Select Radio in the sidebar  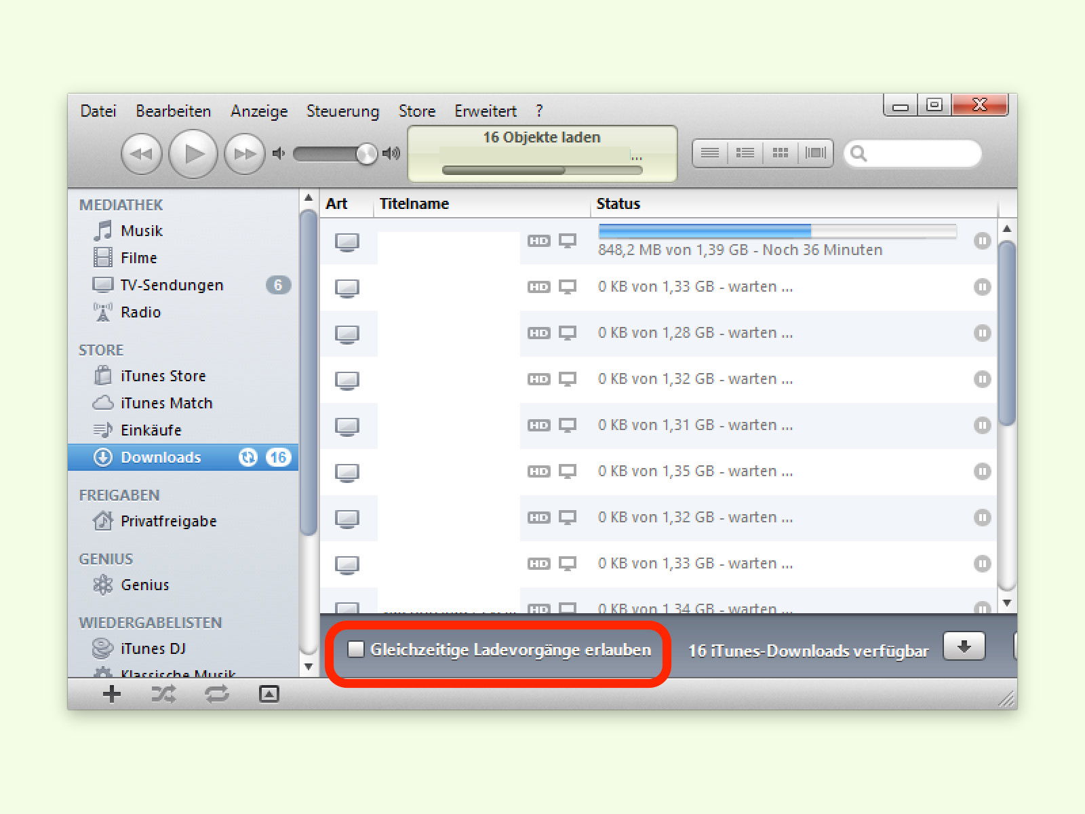click(x=183, y=312)
